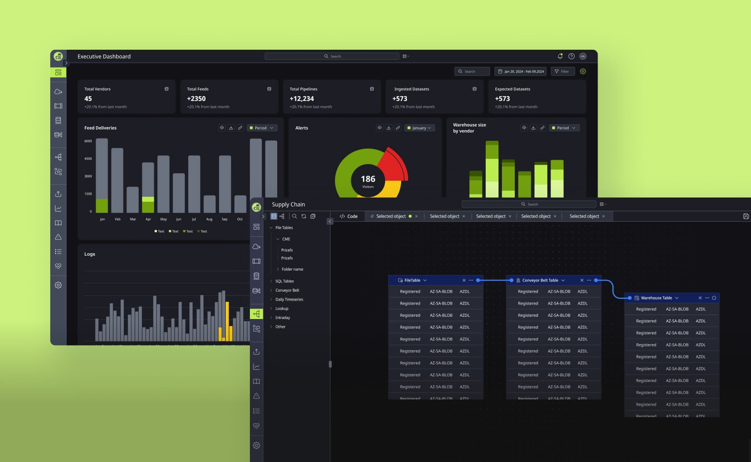Screen dimensions: 751x462
Task: Click the collapse-all icon in Supply Chain tree toolbar
Action: (313, 216)
